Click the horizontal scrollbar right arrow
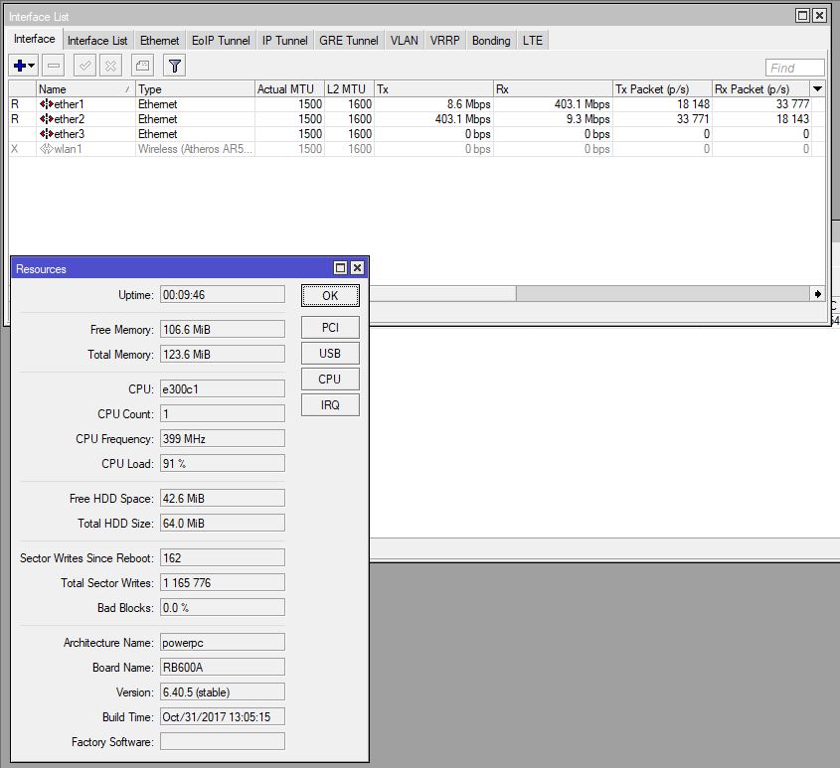The width and height of the screenshot is (840, 768). [x=817, y=293]
